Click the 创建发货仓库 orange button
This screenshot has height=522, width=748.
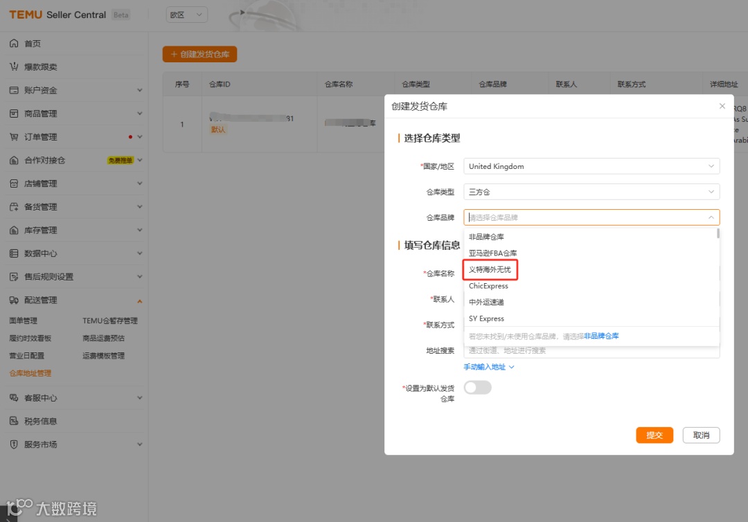click(x=199, y=54)
